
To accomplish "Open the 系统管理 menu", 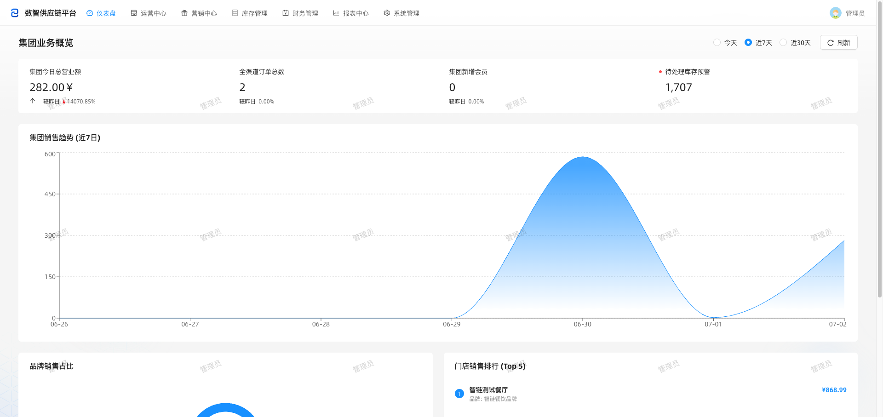I will (401, 13).
